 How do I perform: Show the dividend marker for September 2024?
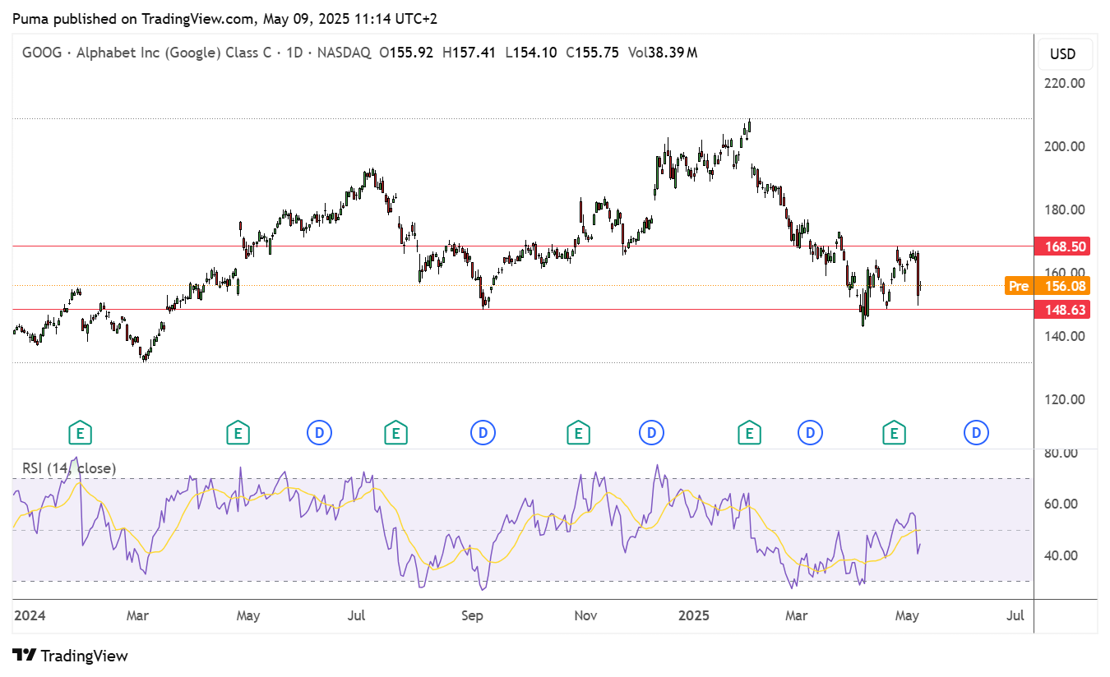pyautogui.click(x=483, y=431)
